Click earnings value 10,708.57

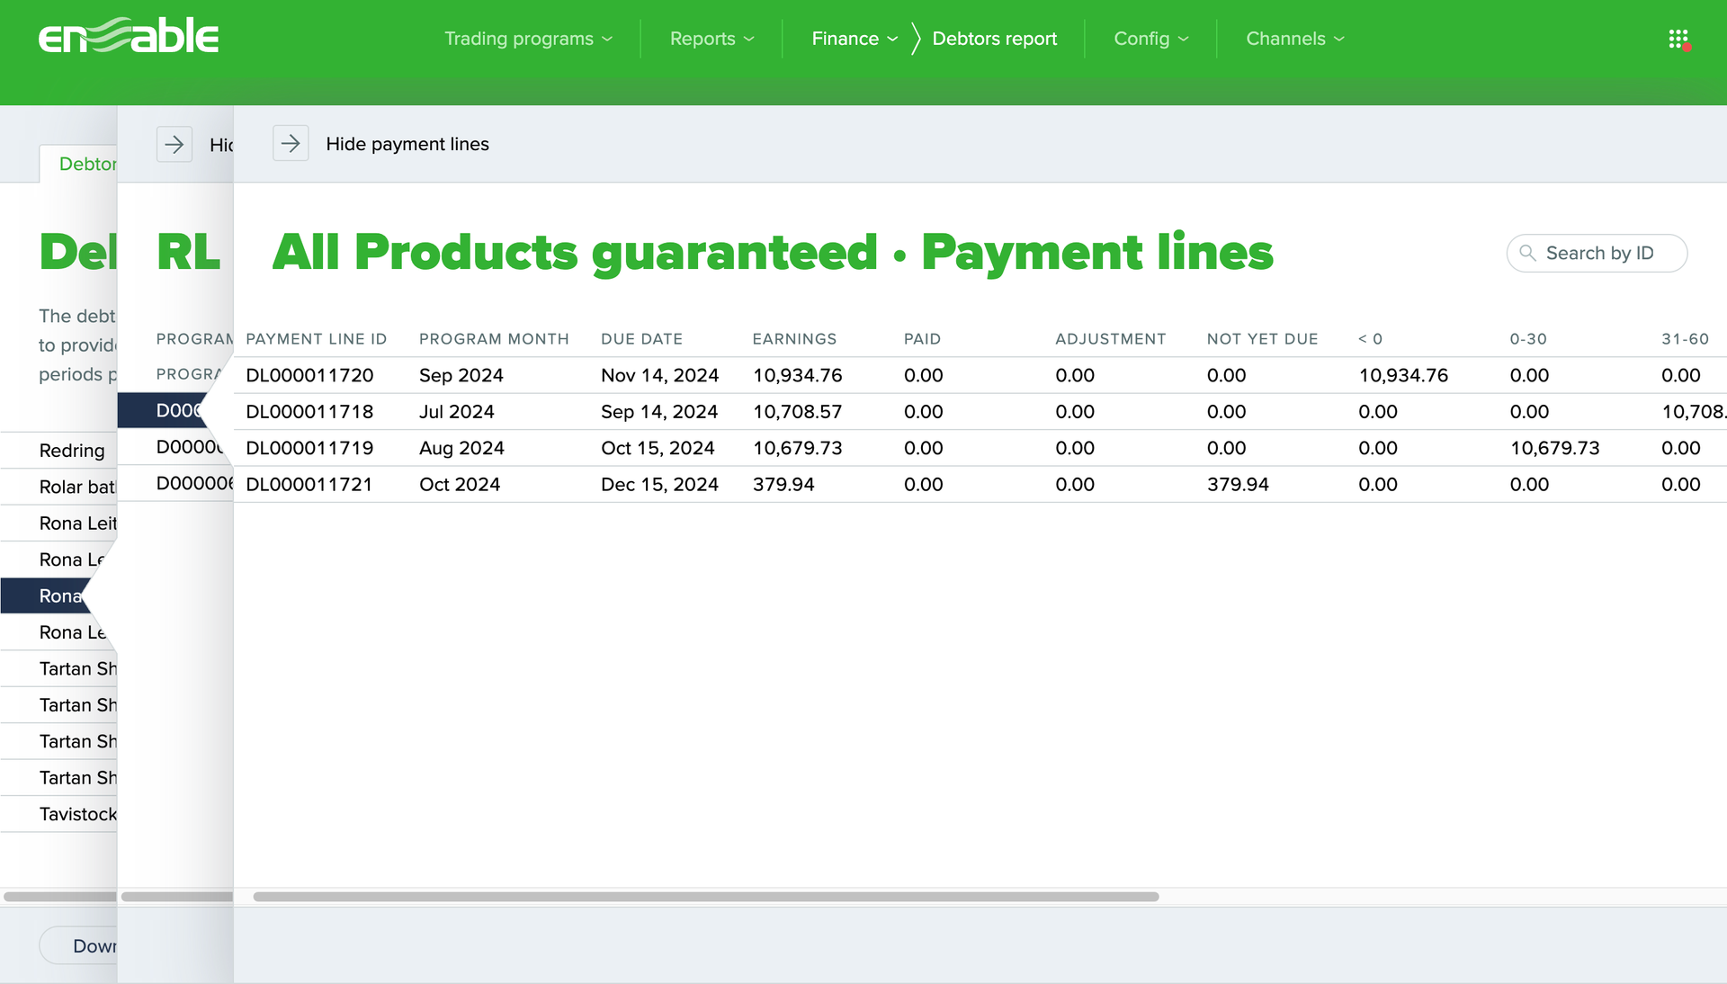798,412
